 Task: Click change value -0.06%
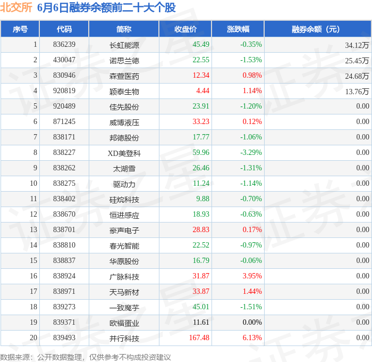point(251,261)
